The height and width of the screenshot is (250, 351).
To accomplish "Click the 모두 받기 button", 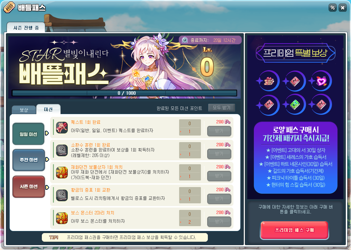I will 221,108.
